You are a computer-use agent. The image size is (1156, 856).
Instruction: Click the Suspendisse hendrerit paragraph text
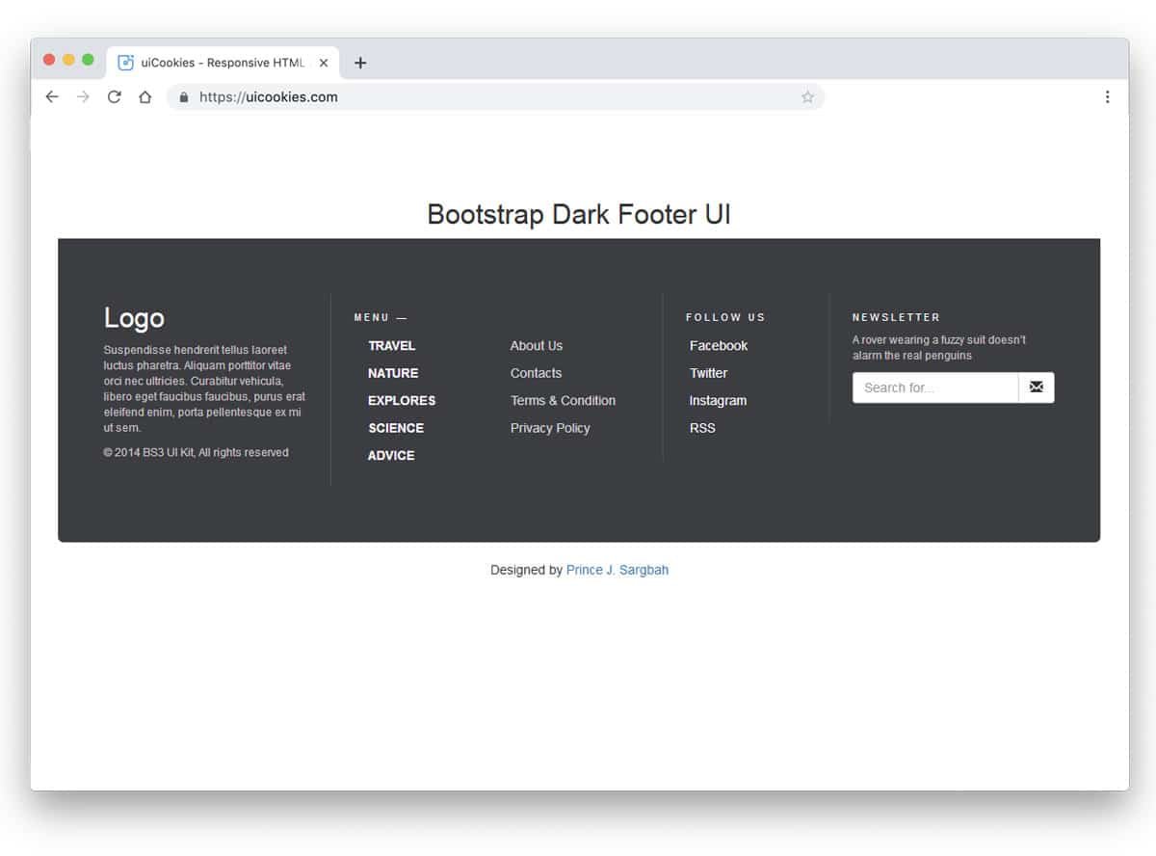click(x=204, y=388)
